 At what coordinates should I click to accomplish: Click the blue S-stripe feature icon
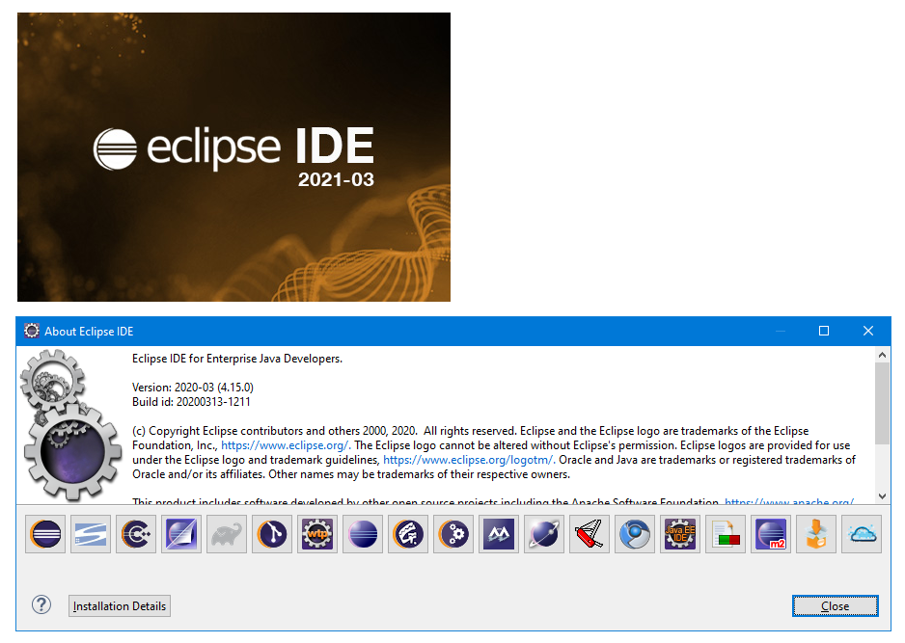[91, 534]
